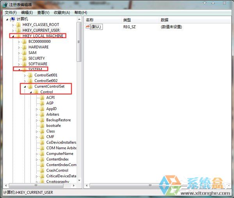Expand the SOFTWARE node arrow

(19, 64)
